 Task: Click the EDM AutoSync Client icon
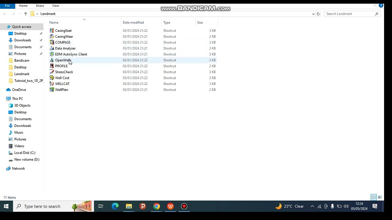tap(52, 54)
